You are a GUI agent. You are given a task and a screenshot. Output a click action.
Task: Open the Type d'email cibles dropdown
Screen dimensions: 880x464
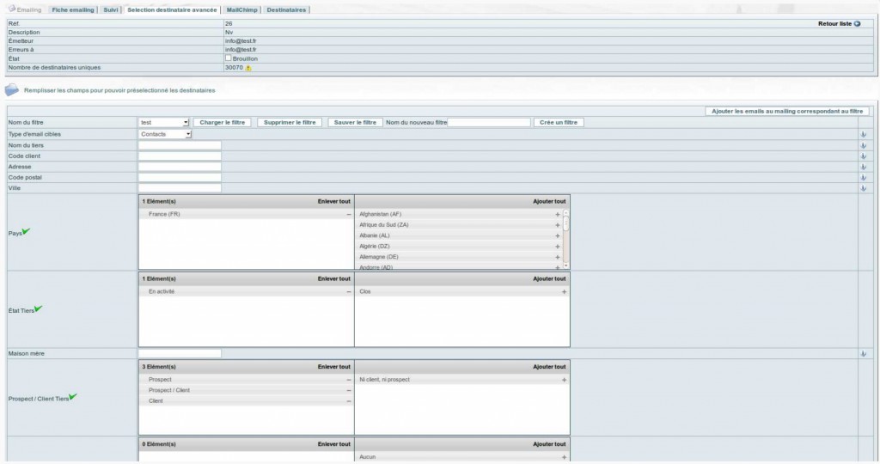tap(165, 134)
